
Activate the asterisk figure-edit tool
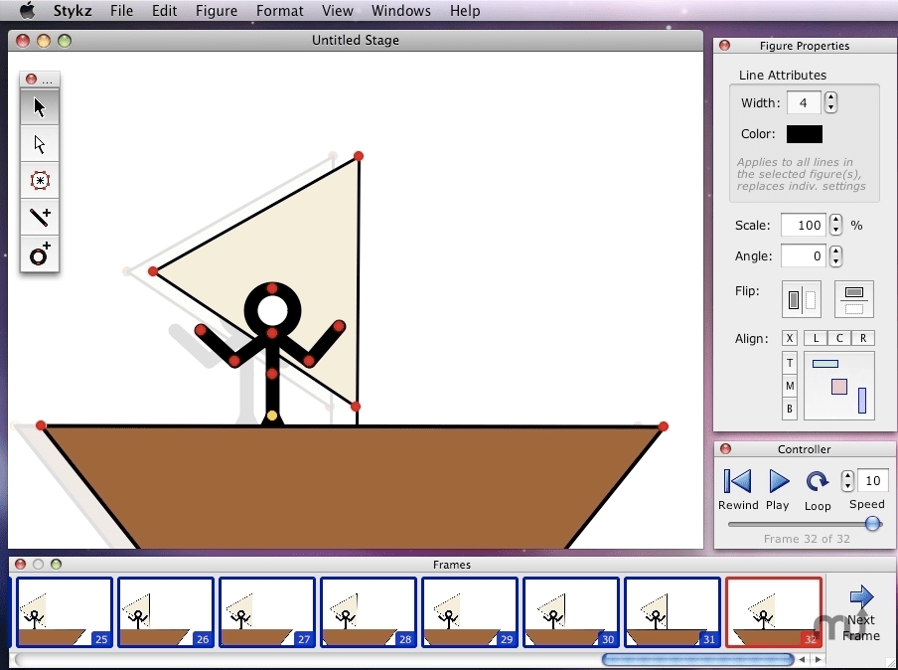pyautogui.click(x=39, y=181)
